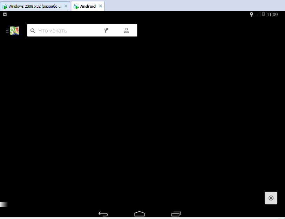285x219 pixels.
Task: Click the search magnifier icon
Action: tap(33, 31)
